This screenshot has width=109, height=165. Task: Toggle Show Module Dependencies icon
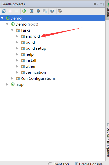tap(45, 11)
